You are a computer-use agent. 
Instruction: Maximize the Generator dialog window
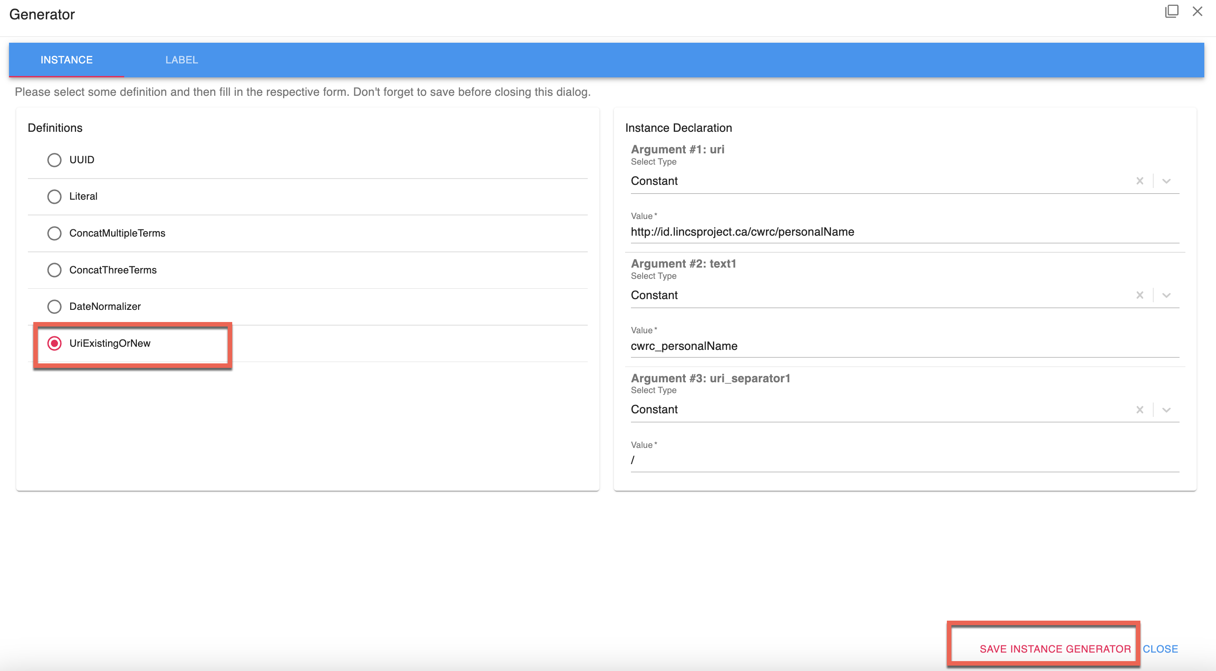point(1171,11)
